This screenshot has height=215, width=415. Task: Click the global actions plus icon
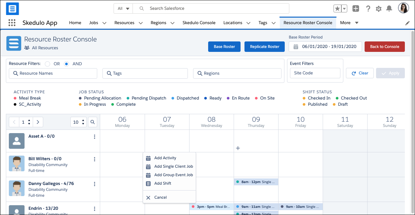tap(356, 9)
